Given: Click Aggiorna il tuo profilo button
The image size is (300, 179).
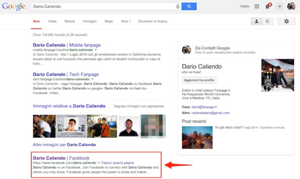Looking at the screenshot, I should click(x=199, y=80).
